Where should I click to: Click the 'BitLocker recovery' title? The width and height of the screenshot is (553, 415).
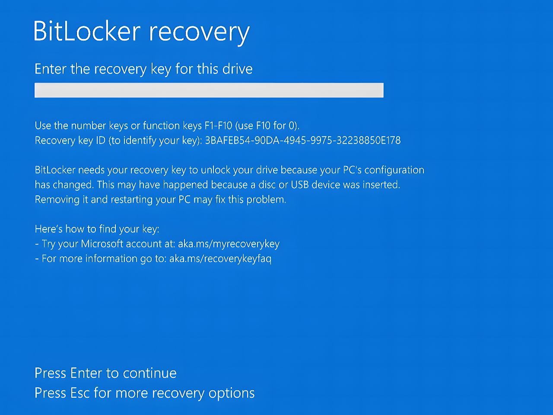point(141,31)
